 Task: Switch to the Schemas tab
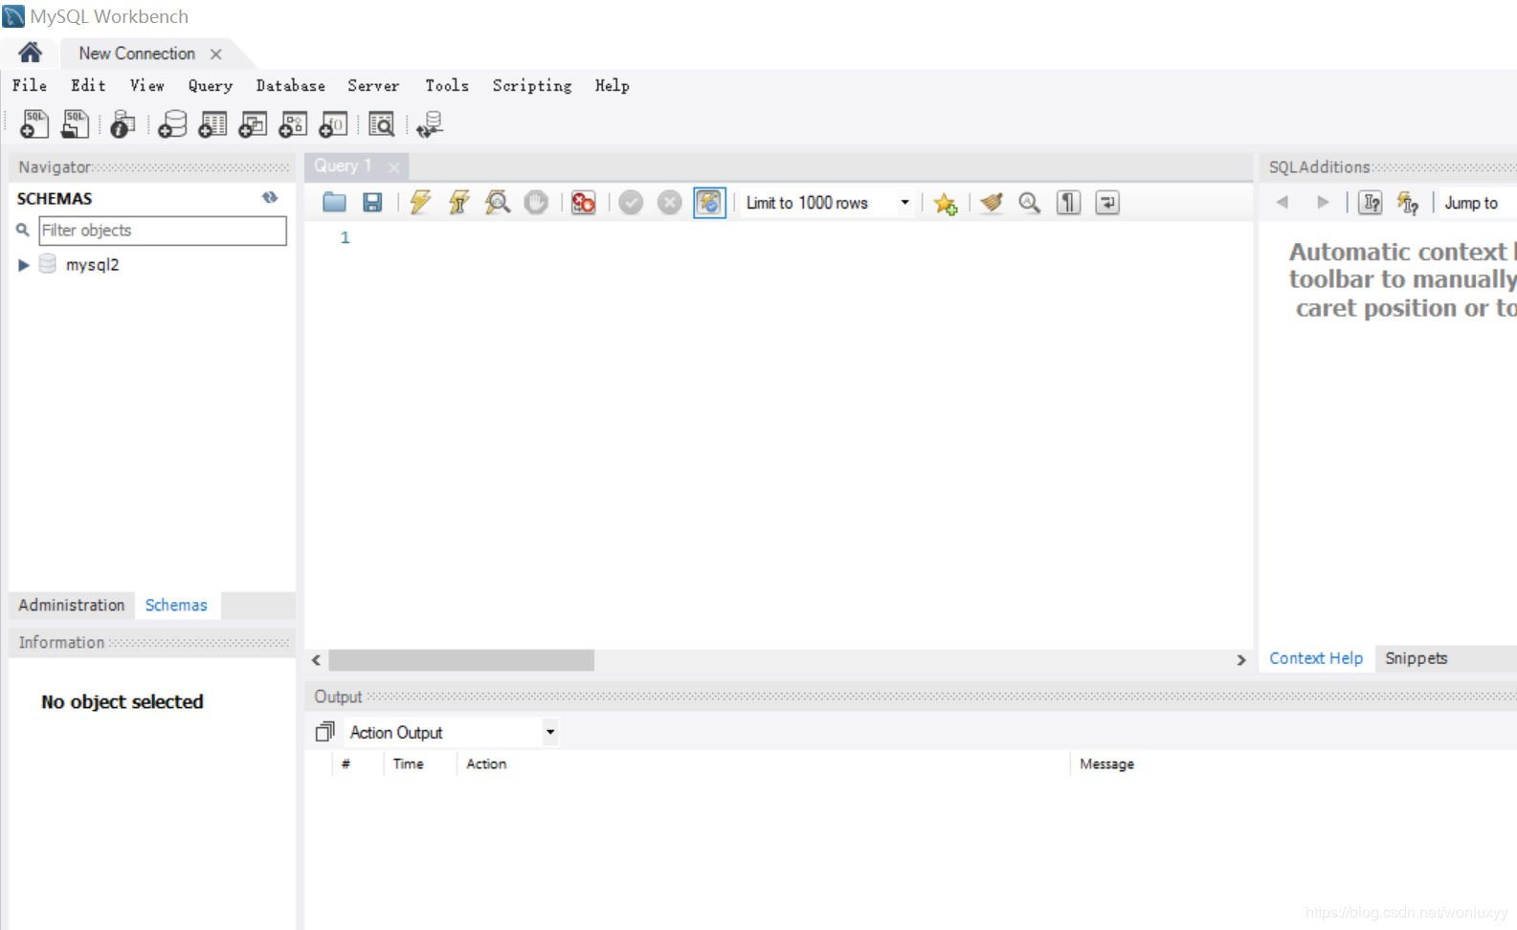[x=176, y=605]
